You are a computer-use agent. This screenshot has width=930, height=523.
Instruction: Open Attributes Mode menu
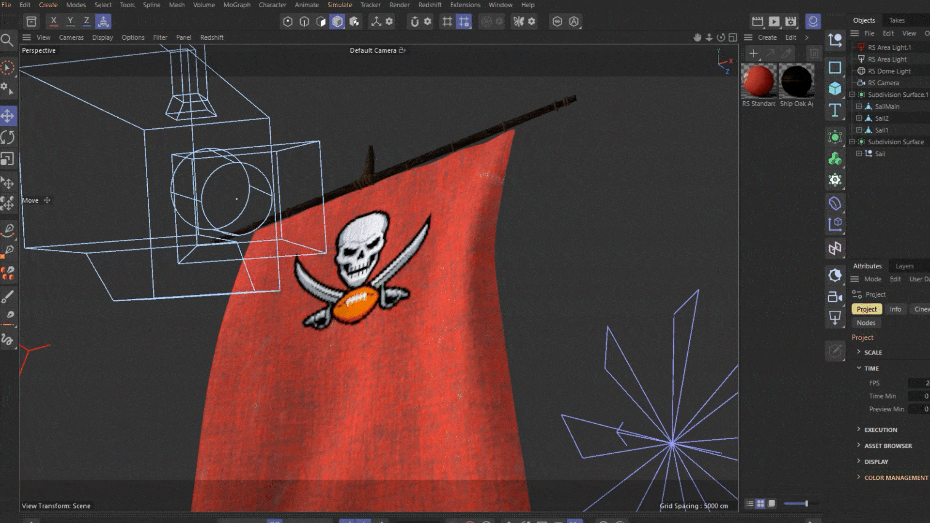click(x=873, y=279)
